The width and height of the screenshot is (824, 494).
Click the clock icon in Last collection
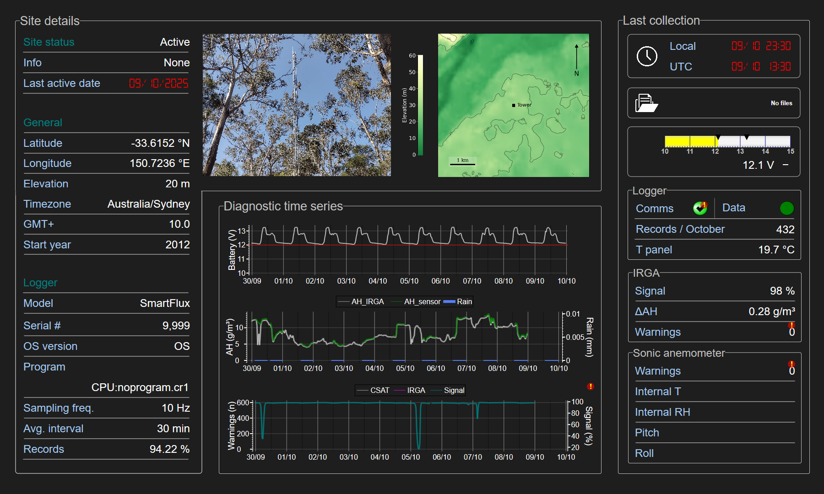[x=647, y=56]
